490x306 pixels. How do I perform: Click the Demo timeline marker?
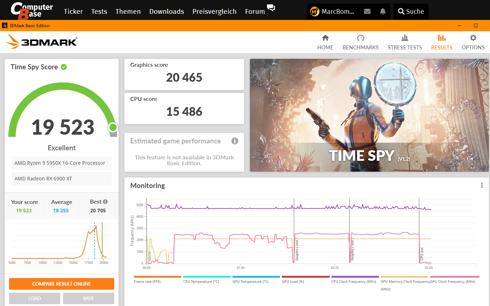(149, 256)
